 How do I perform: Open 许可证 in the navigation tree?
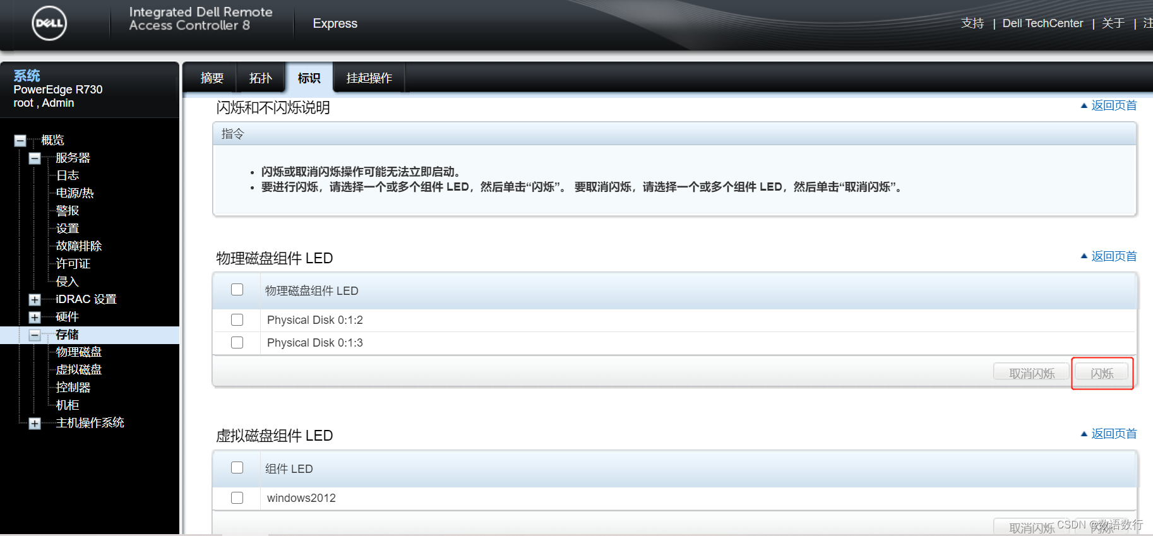coord(73,264)
